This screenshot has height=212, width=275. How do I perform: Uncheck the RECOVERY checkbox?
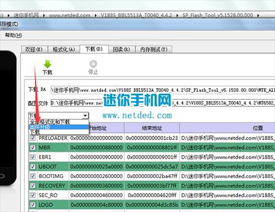pyautogui.click(x=33, y=186)
